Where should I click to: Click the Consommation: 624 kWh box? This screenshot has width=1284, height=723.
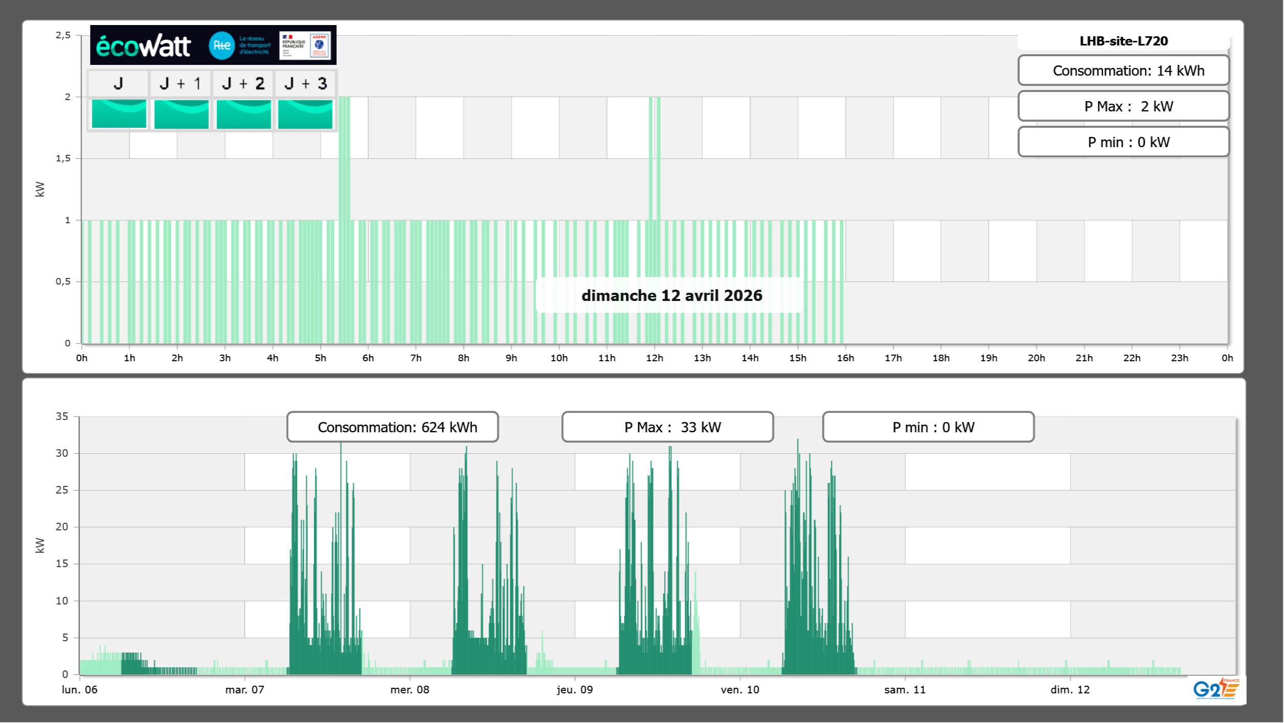pos(392,427)
